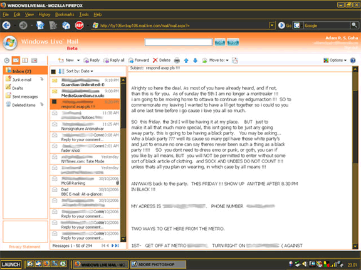Open the Contacts book view icon
Viewport: 361px width, 270px height.
(x=25, y=61)
